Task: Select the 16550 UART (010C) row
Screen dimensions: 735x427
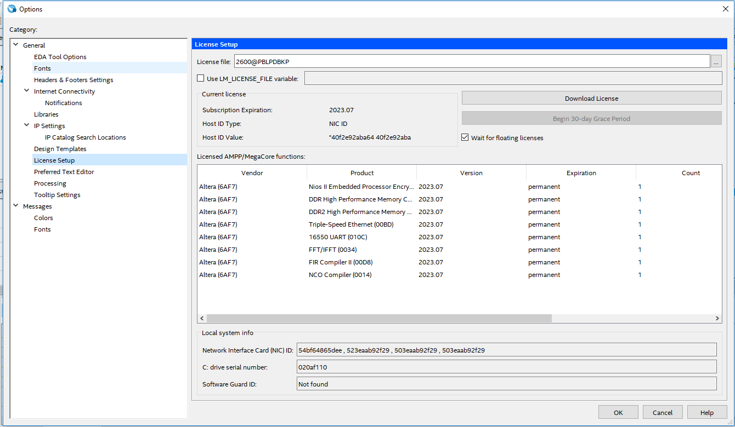Action: click(459, 237)
